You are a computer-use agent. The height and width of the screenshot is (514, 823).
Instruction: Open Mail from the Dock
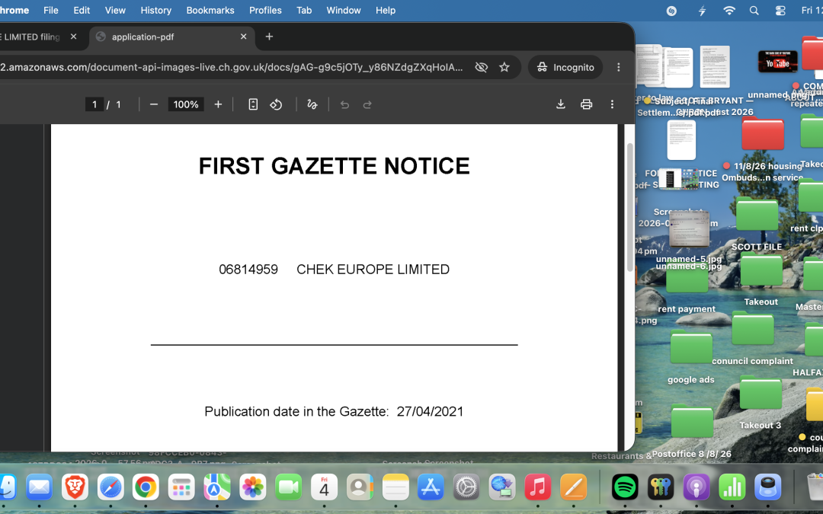click(40, 487)
